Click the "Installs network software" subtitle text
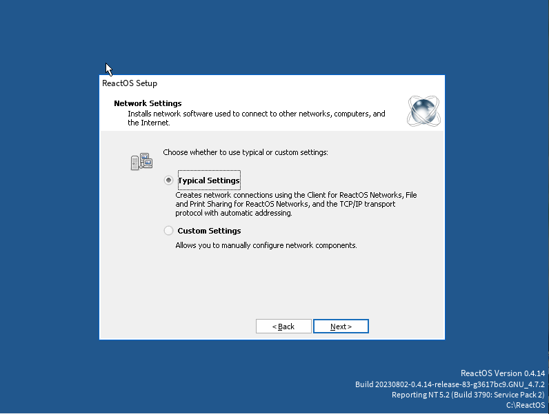Screen dimensions: 549x414 257,118
